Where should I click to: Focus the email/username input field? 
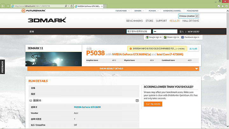pos(139,32)
